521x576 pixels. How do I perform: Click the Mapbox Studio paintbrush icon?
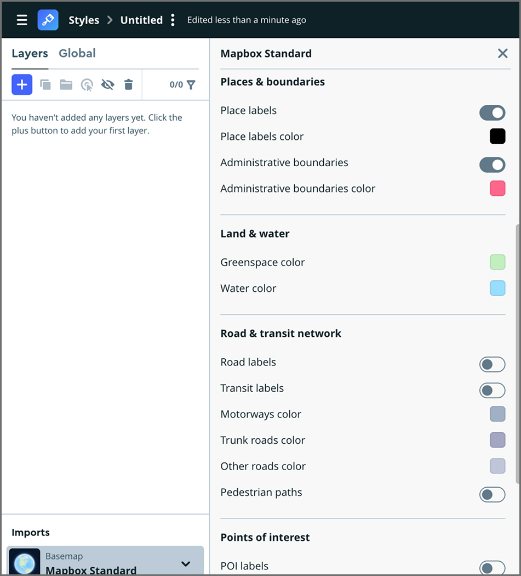[48, 20]
